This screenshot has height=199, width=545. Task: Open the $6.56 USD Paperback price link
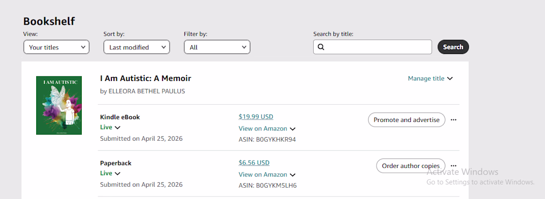click(254, 162)
